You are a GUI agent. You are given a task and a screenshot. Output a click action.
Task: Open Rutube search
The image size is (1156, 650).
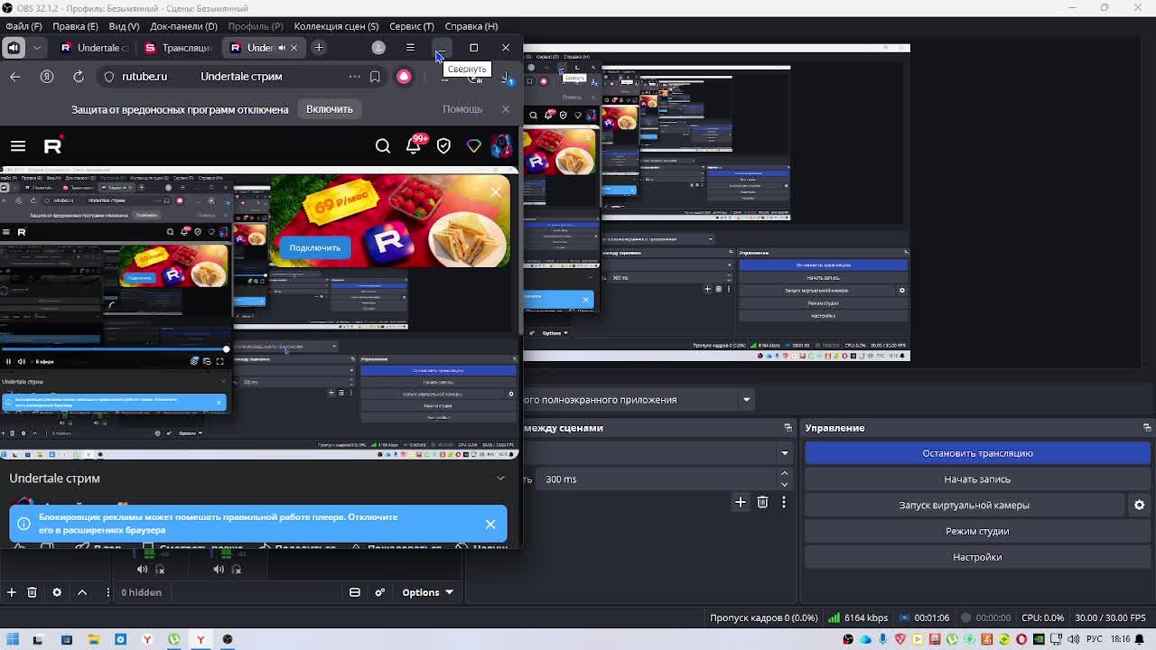[383, 146]
